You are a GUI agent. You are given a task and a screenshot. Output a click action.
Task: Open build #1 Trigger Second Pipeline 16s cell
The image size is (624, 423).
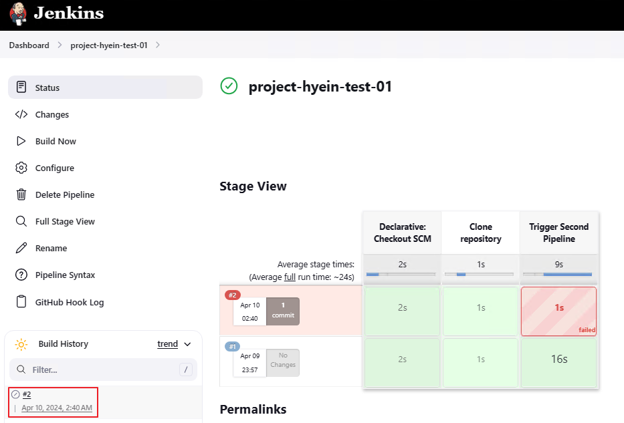pos(558,363)
